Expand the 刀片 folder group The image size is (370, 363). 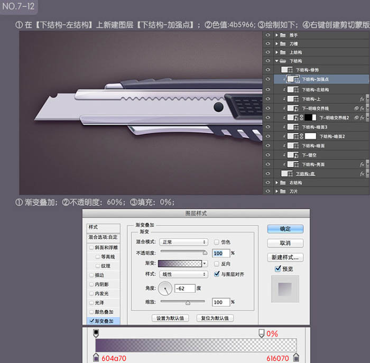click(x=276, y=191)
